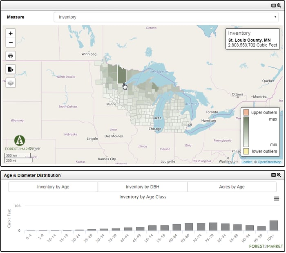Image resolution: width=286 pixels, height=253 pixels.
Task: Click the 40-44 age class bar
Action: coord(128,229)
